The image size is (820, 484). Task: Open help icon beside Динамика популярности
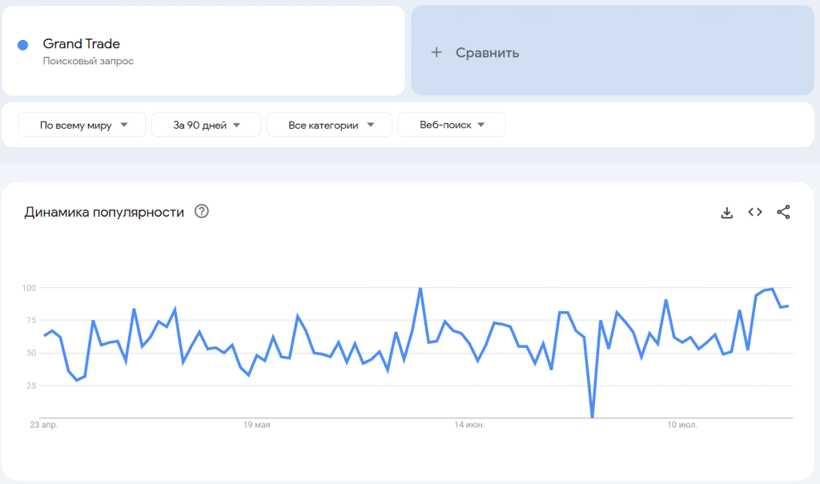(202, 212)
